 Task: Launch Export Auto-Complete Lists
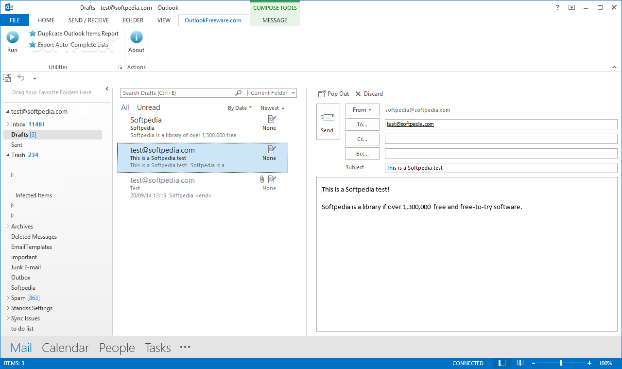point(69,45)
